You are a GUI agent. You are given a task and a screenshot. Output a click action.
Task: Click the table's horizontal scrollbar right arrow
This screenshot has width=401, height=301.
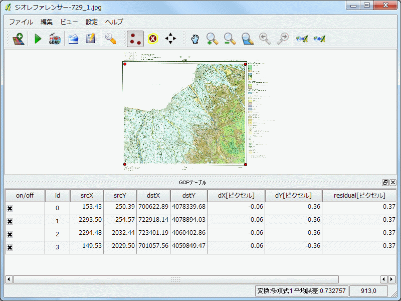pyautogui.click(x=392, y=279)
